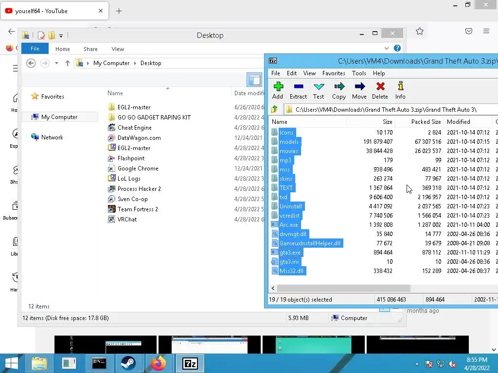Switch to the explorer Share tab
The width and height of the screenshot is (498, 373).
90,49
